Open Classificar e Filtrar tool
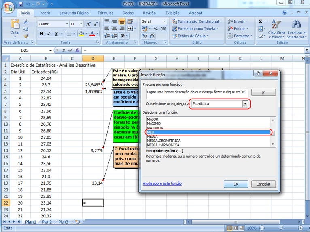The width and height of the screenshot is (310, 232). [x=276, y=28]
